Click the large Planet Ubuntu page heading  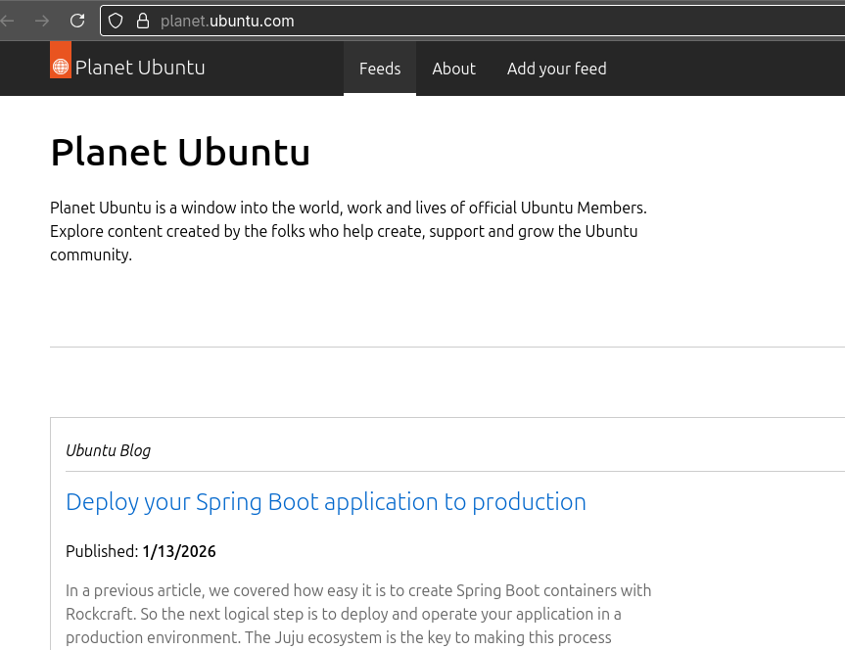[180, 153]
